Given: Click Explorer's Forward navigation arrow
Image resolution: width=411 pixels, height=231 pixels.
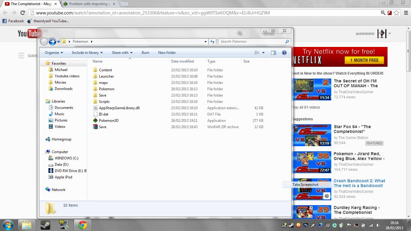Looking at the screenshot, I should click(52, 42).
